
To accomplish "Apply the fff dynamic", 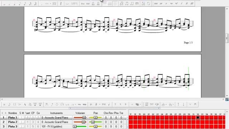I will 192,4.
